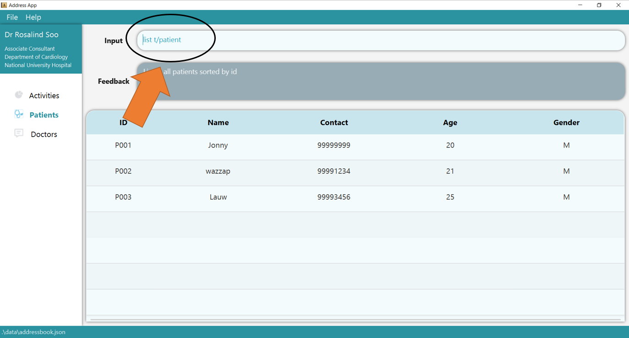Viewport: 629px width, 338px height.
Task: Click the Contact column header
Action: point(334,122)
